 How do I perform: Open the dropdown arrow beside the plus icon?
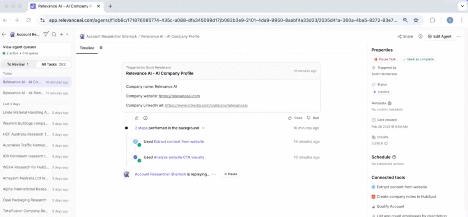[67, 34]
